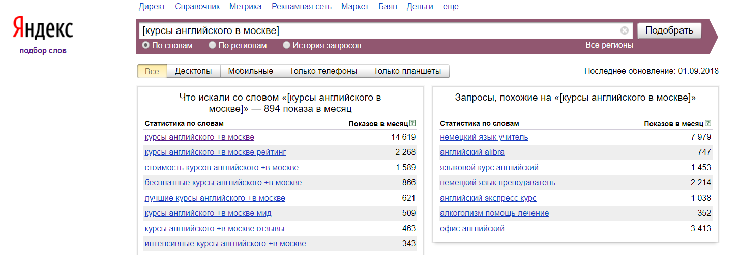Switch to the 'Только планшеты' tab
This screenshot has height=255, width=739.
click(407, 71)
